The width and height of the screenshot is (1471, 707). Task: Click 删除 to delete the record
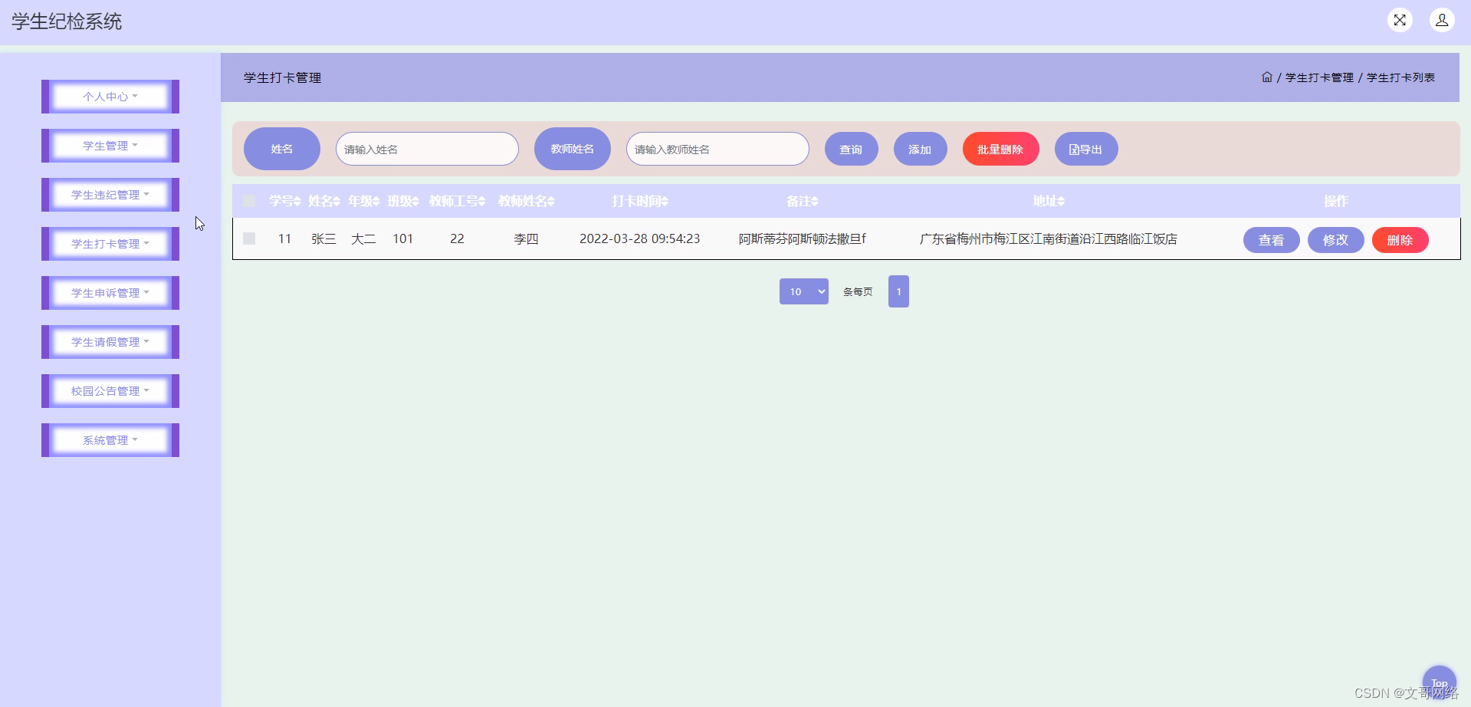[1400, 239]
